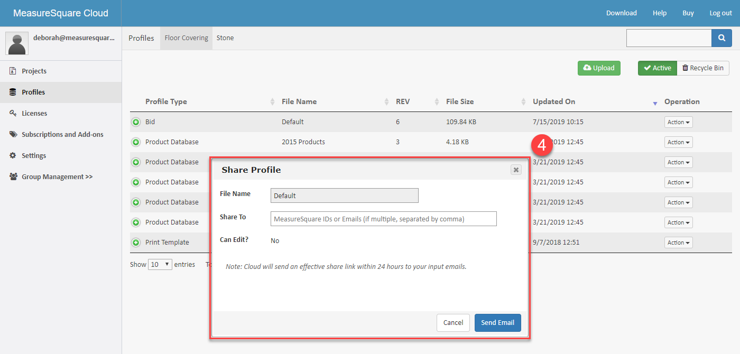This screenshot has width=740, height=354.
Task: Cancel the Share Profile dialog
Action: pos(453,323)
